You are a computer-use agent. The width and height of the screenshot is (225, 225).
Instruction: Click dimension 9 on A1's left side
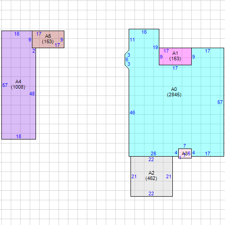tap(161, 57)
